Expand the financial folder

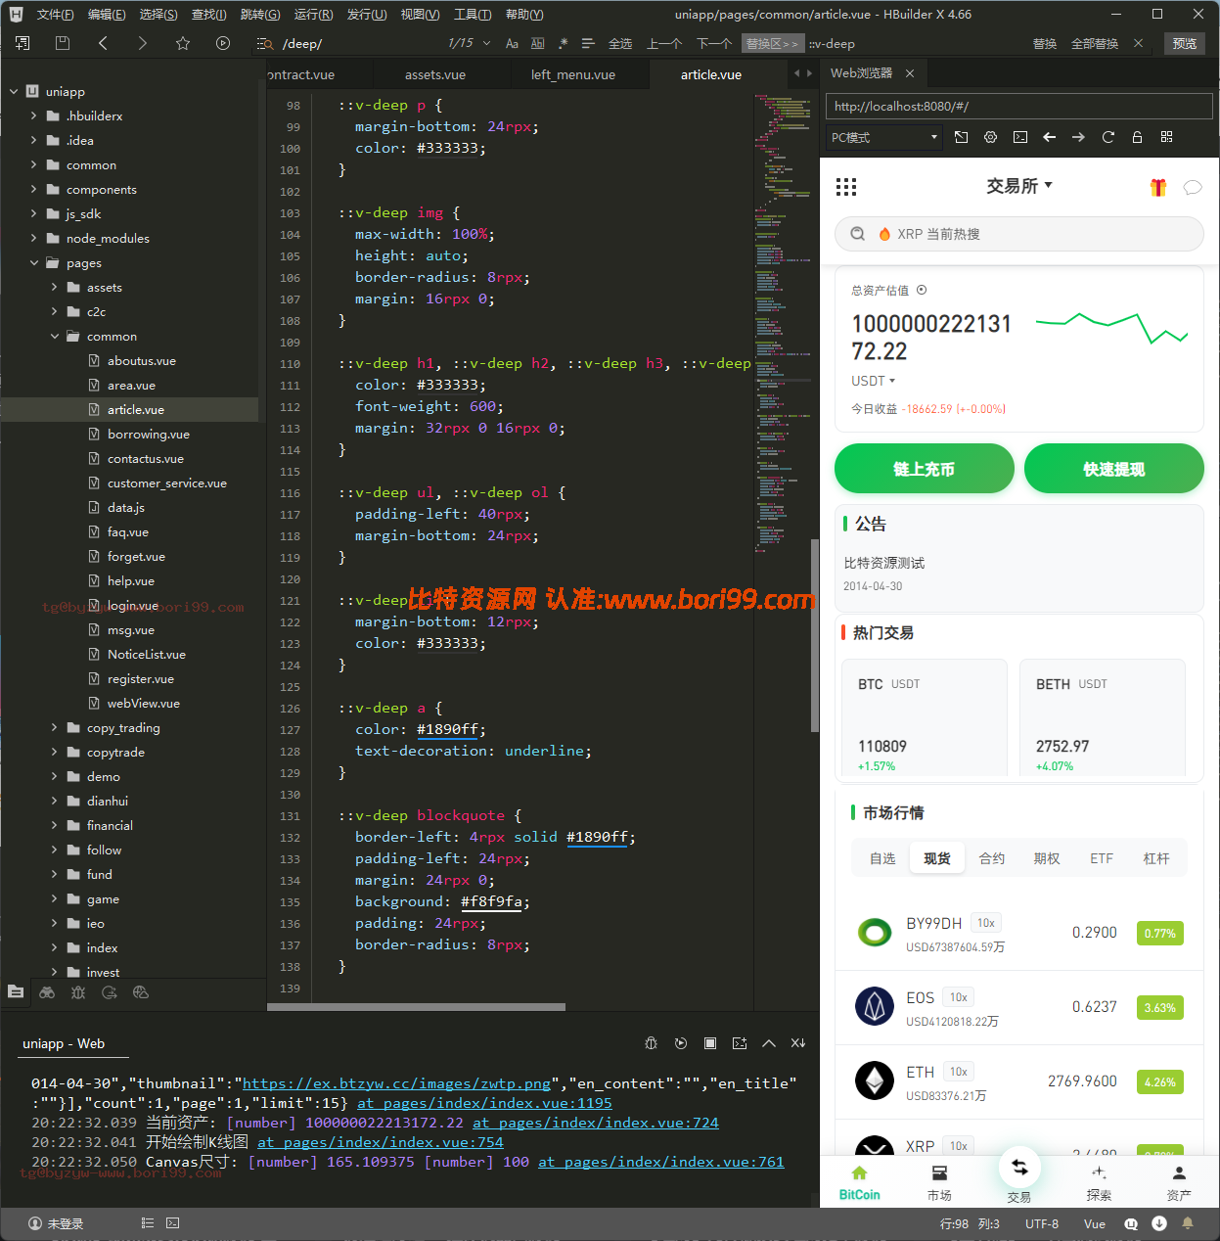click(x=55, y=825)
